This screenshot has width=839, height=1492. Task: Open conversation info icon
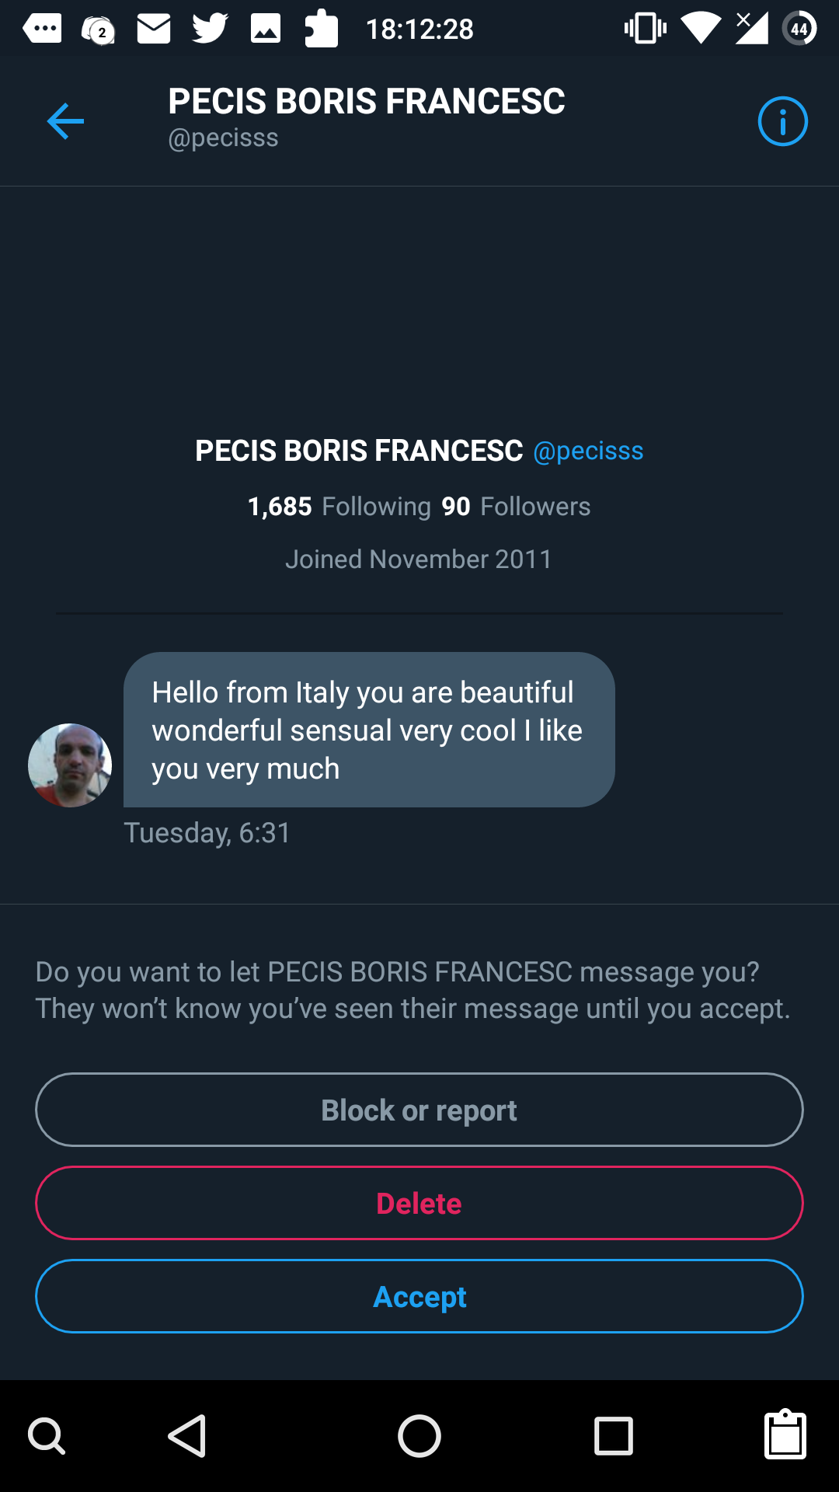(782, 121)
